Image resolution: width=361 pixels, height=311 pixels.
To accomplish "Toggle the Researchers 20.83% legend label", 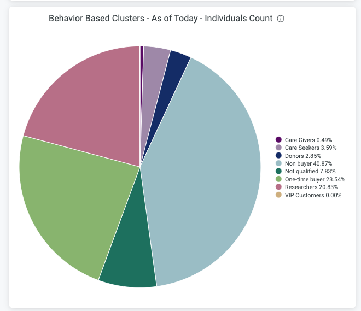I will [311, 187].
